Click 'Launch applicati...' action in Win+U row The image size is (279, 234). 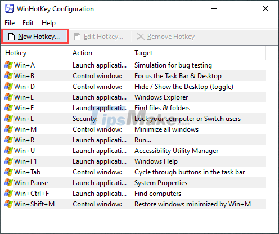(x=100, y=151)
